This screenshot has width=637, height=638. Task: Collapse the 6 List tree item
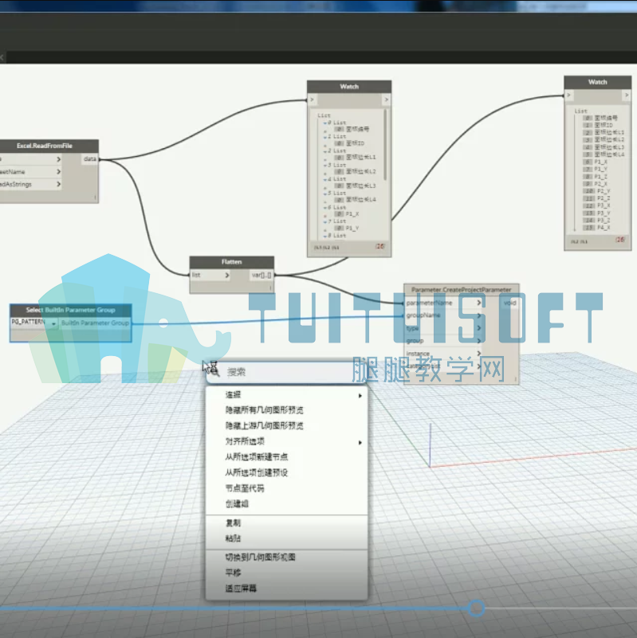click(325, 208)
